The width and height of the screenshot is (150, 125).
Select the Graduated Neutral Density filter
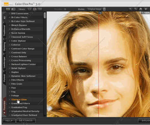tap(25, 111)
